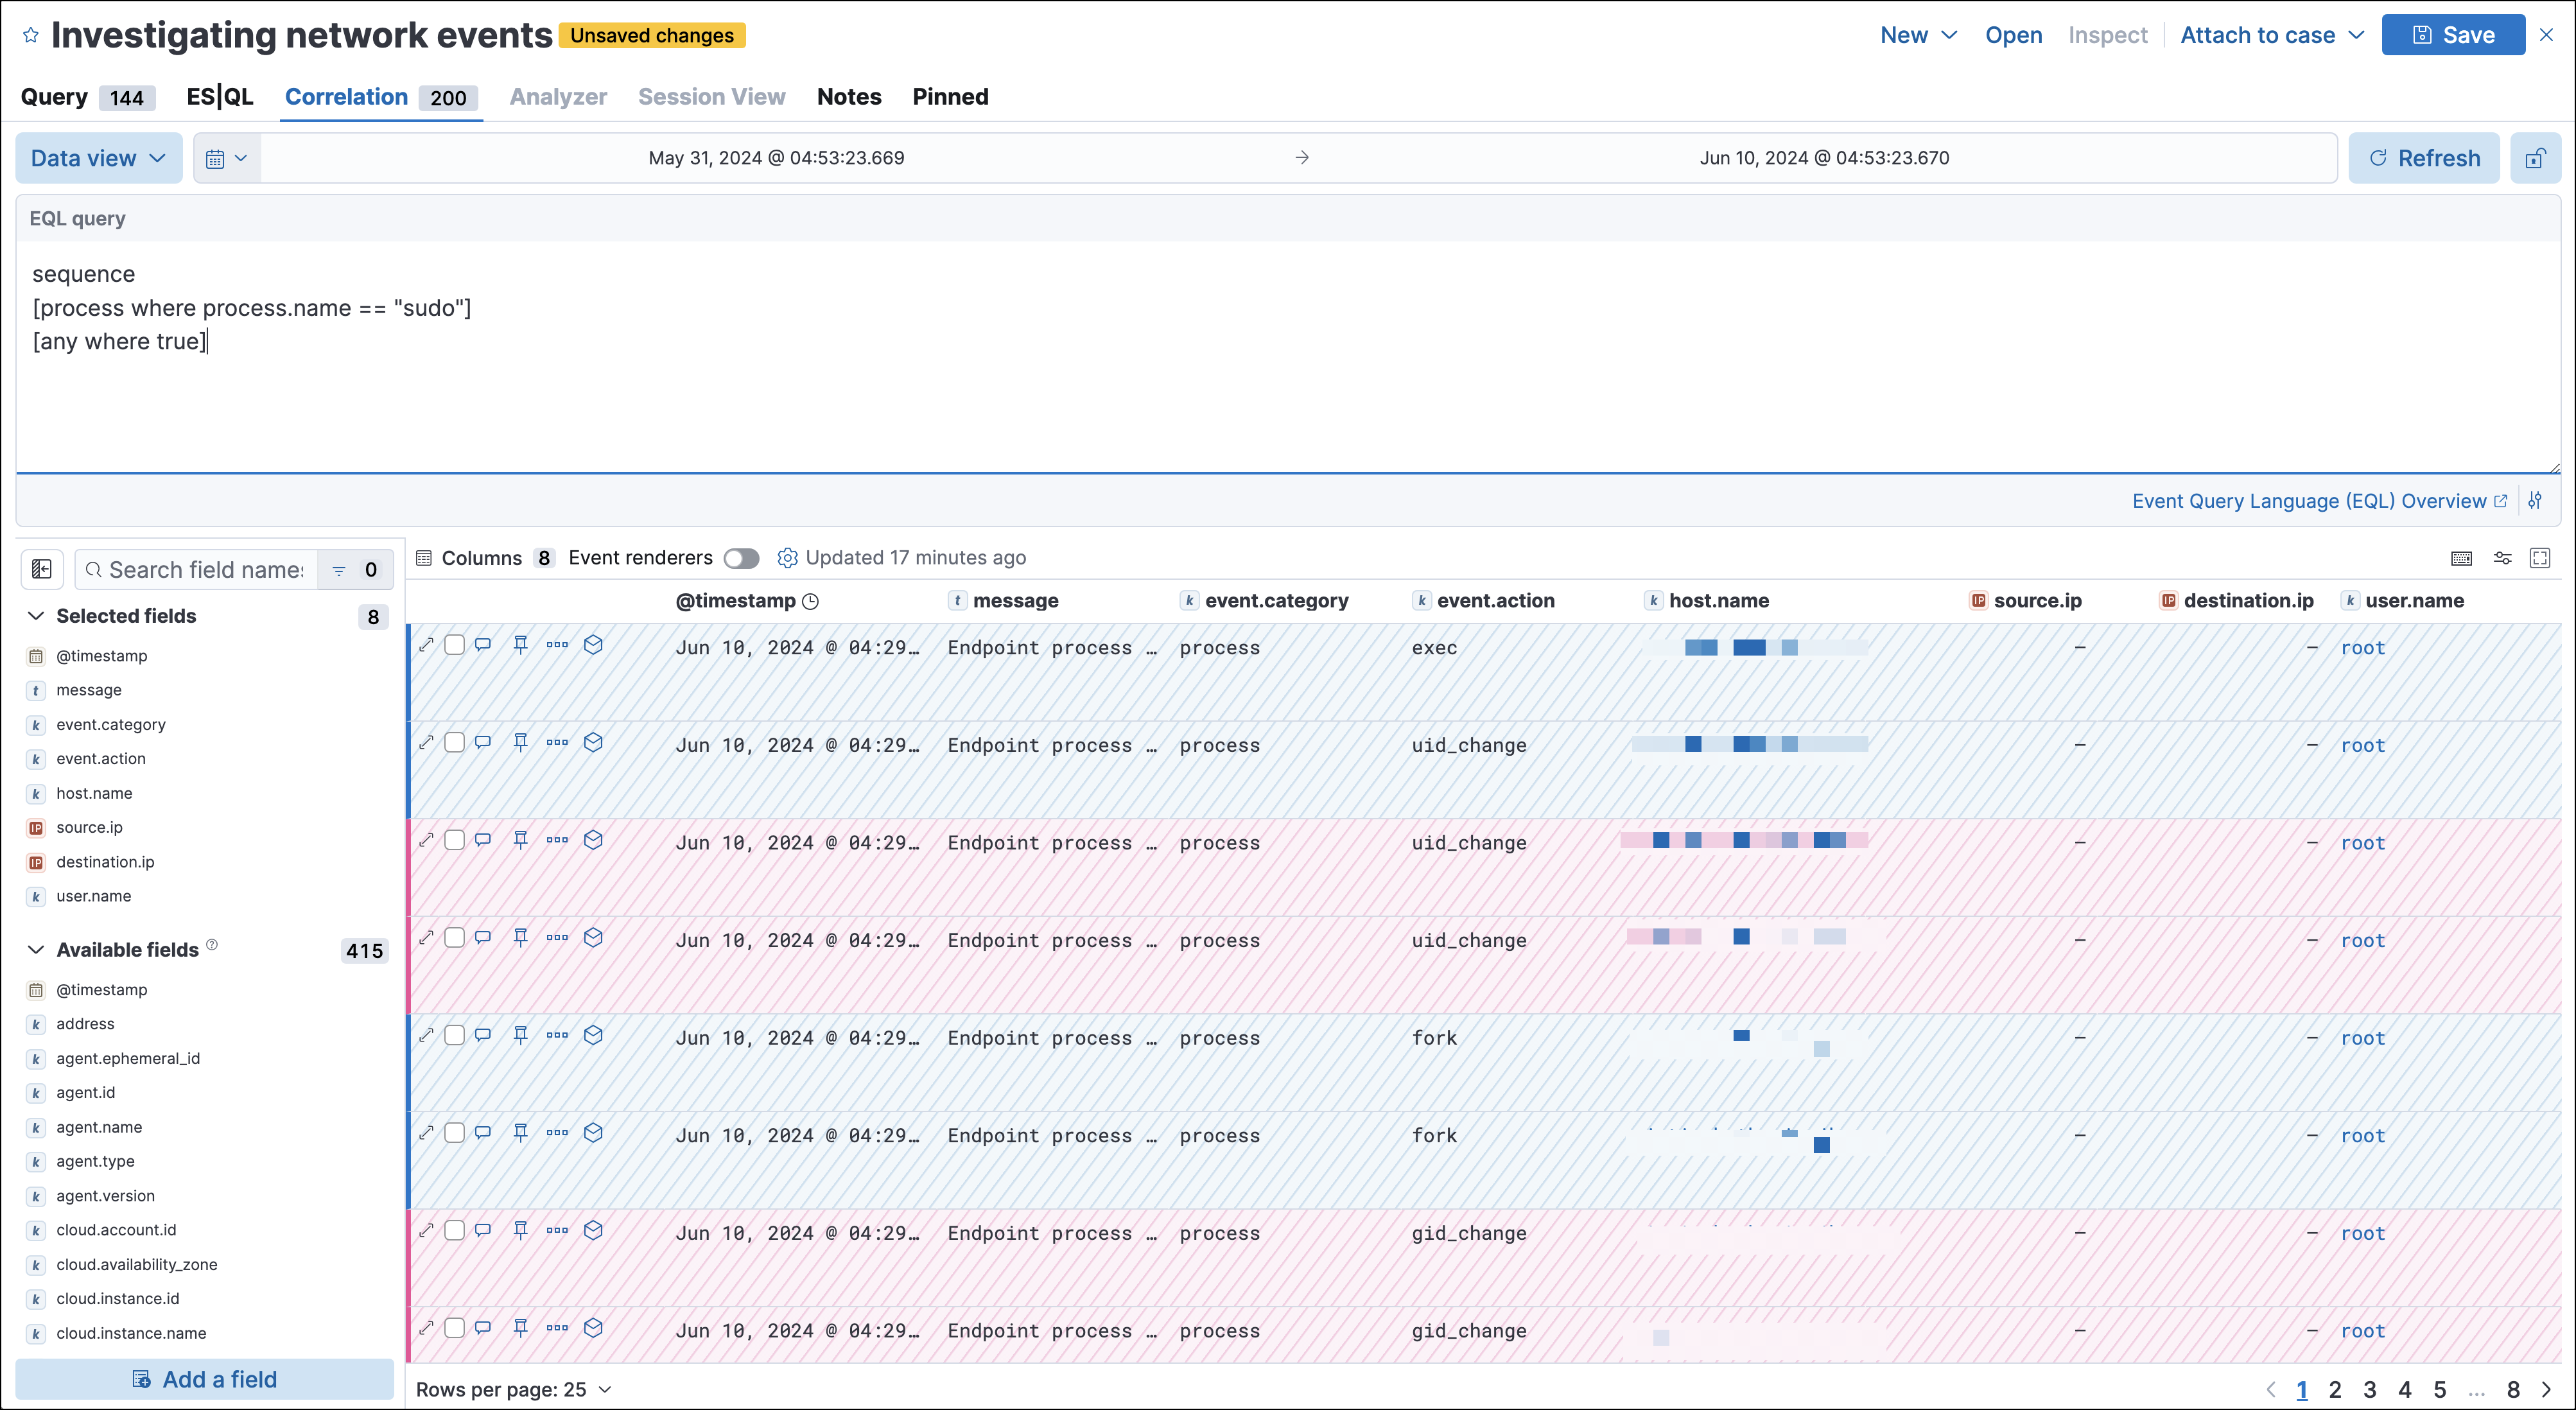Collapse the field sidebar using the toggle icon

pos(42,569)
